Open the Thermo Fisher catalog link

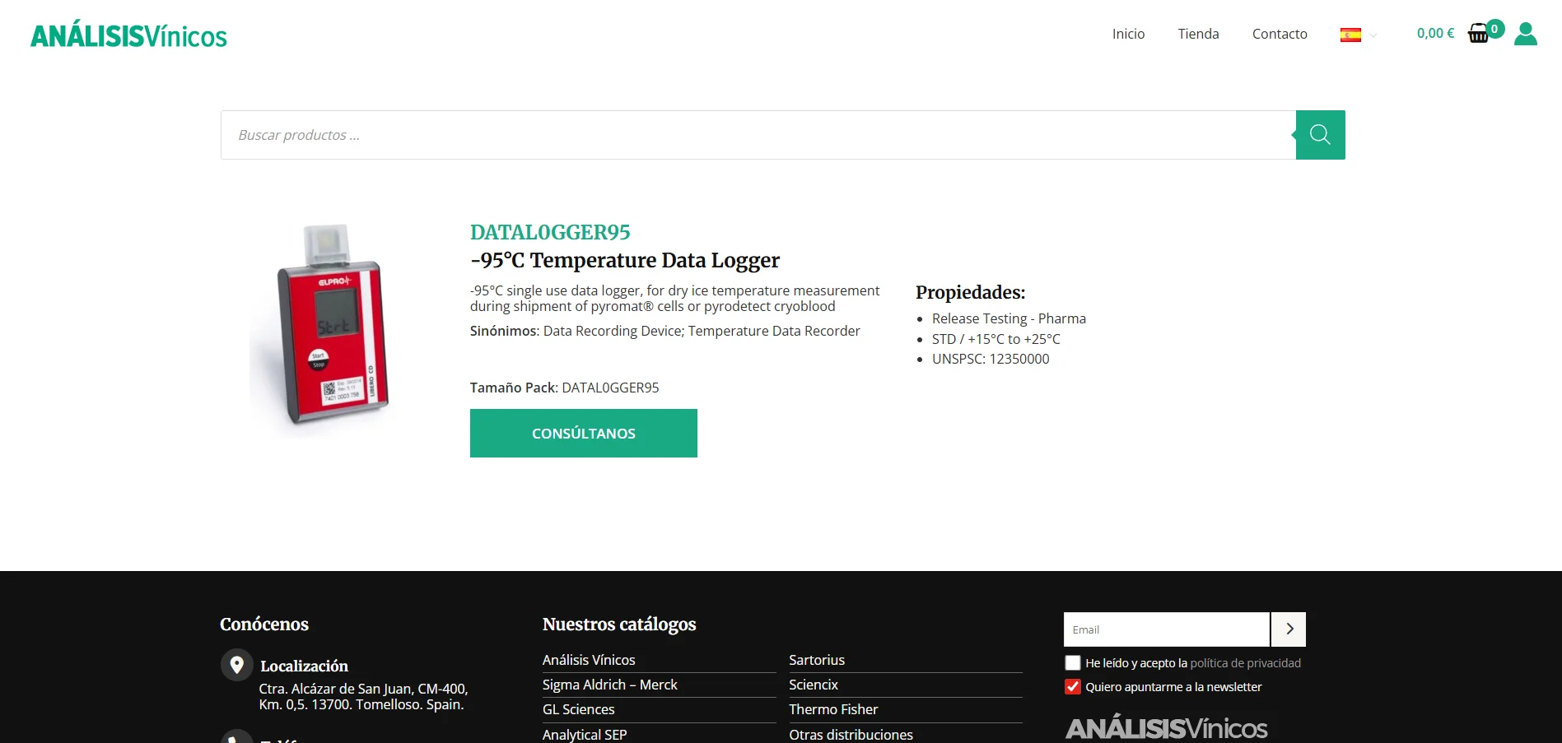tap(833, 708)
